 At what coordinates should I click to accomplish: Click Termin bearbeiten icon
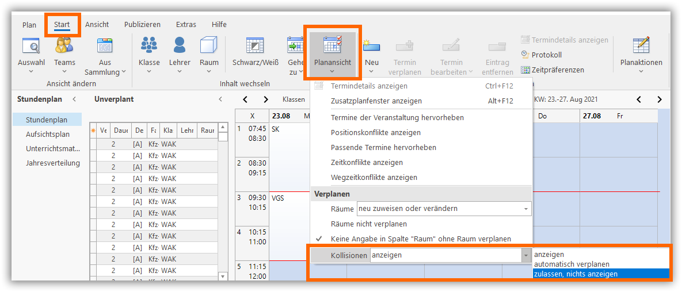coord(451,45)
